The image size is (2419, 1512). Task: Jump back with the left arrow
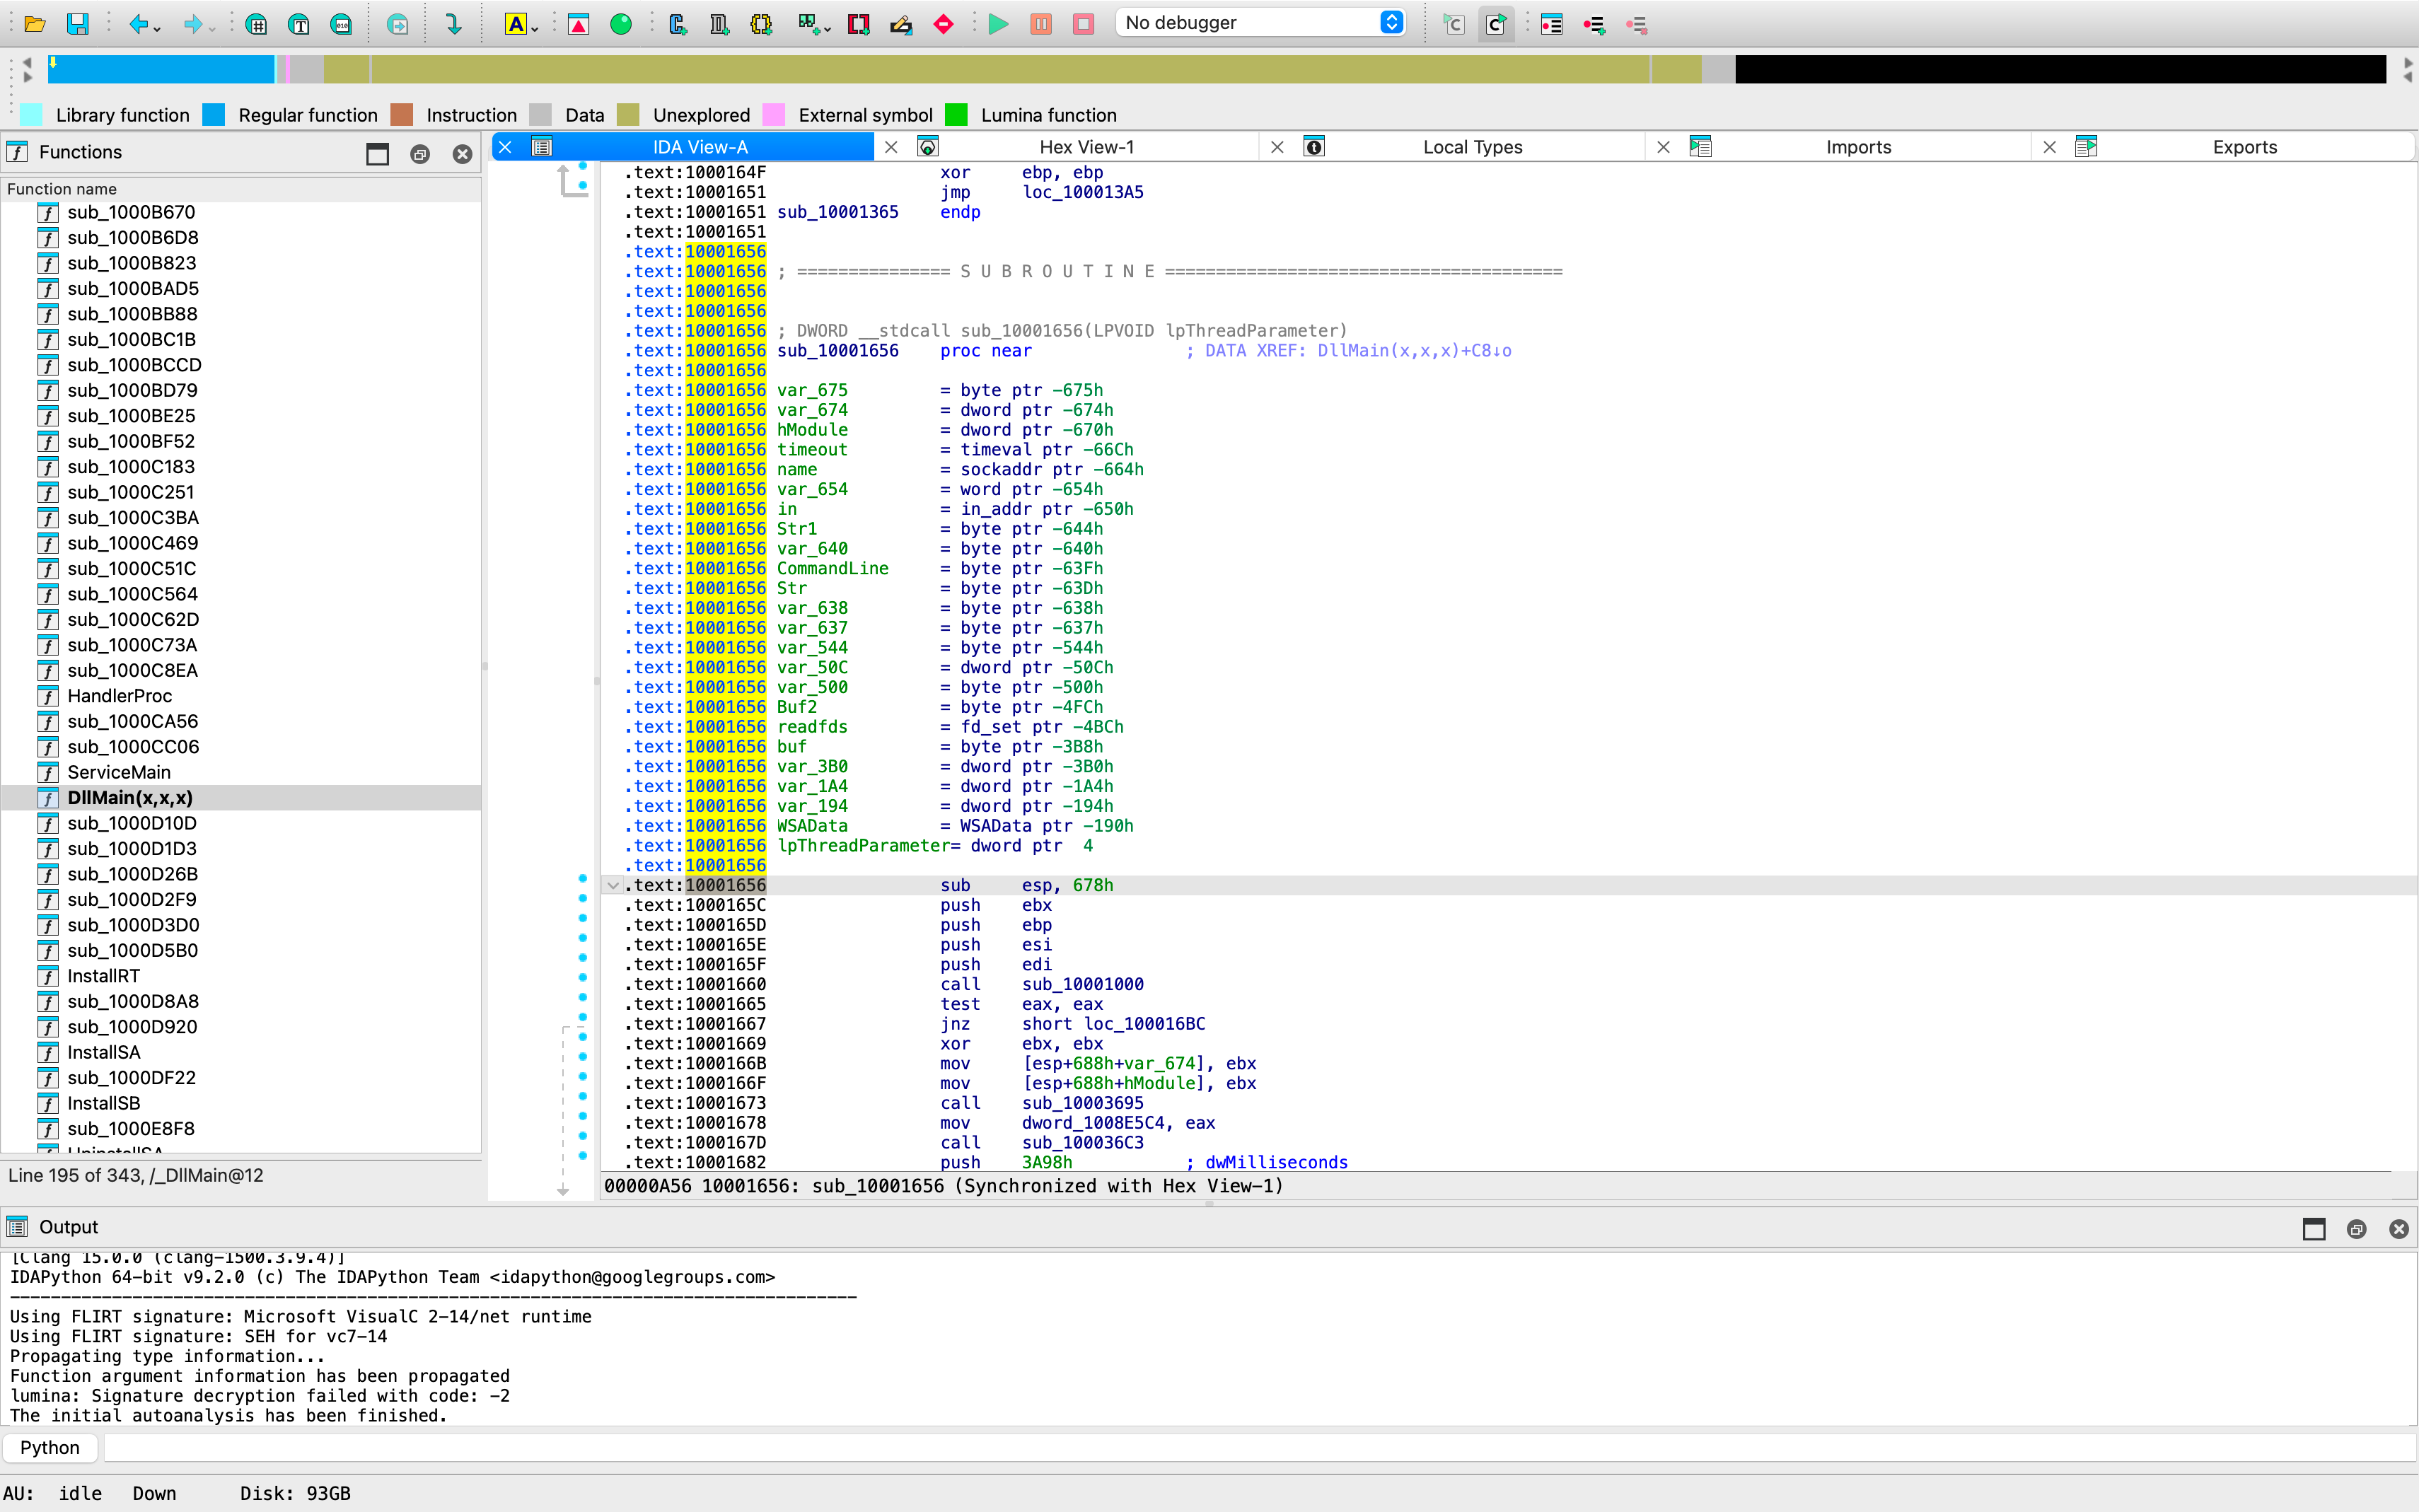tap(138, 24)
